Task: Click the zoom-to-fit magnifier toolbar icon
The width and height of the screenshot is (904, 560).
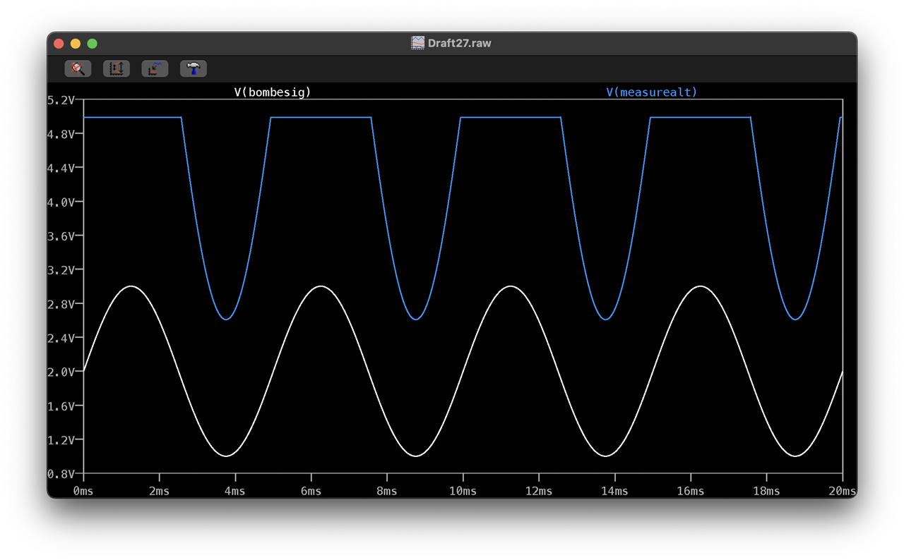Action: [78, 68]
